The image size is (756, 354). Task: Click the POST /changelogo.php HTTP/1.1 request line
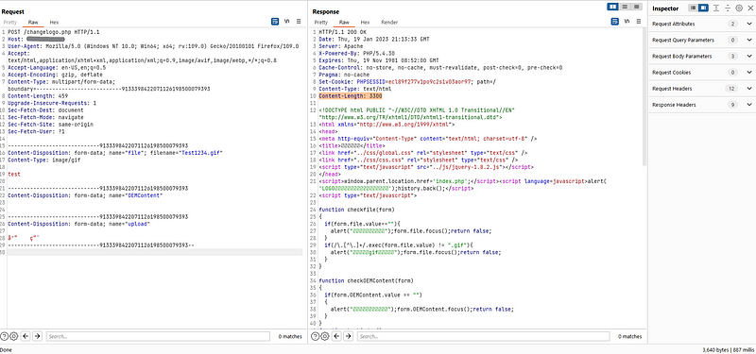54,32
